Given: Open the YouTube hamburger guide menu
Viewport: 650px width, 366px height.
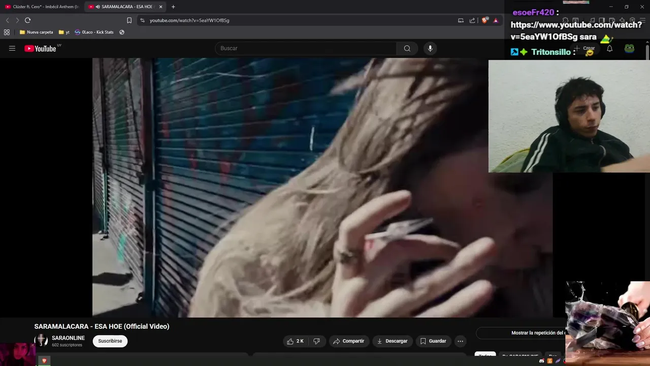Looking at the screenshot, I should coord(12,48).
